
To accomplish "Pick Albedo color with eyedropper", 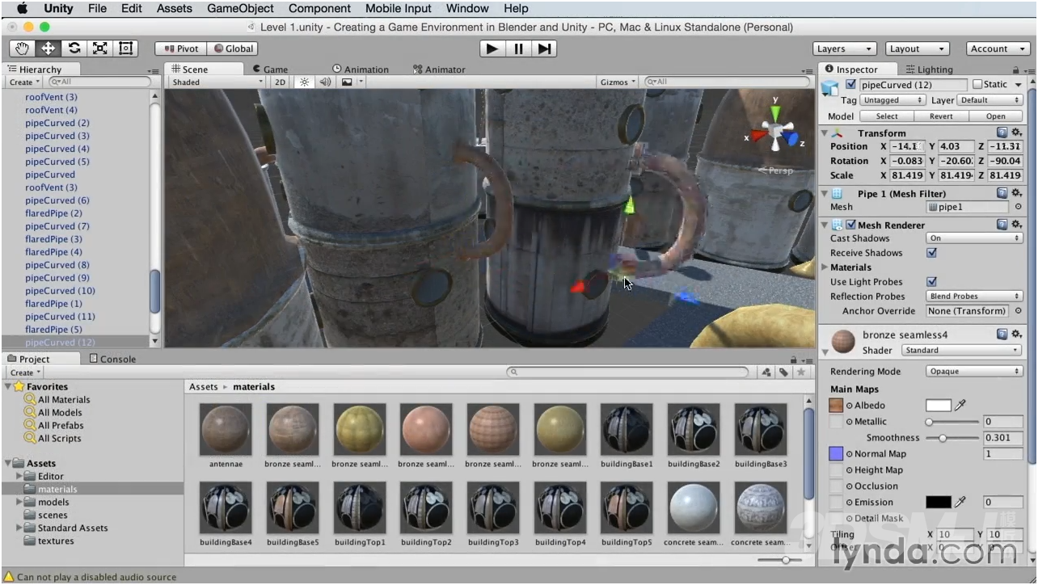I will tap(960, 406).
